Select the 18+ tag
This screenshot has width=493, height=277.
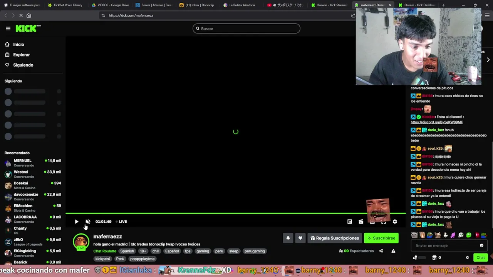pyautogui.click(x=143, y=251)
